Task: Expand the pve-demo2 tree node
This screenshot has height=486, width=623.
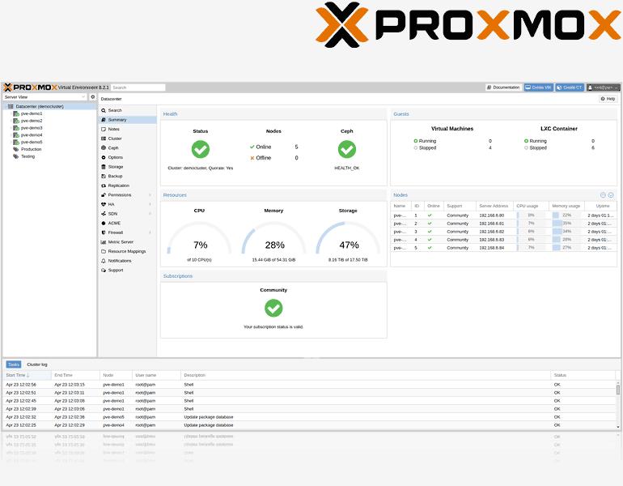Action: 11,121
